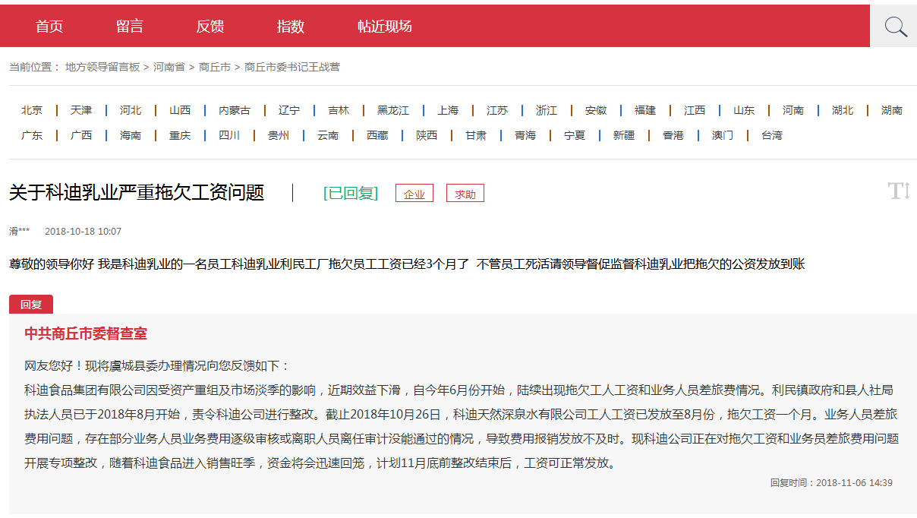Viewport: 917px width, 518px height.
Task: Navigate to 河南省 in the breadcrumb
Action: tap(169, 67)
